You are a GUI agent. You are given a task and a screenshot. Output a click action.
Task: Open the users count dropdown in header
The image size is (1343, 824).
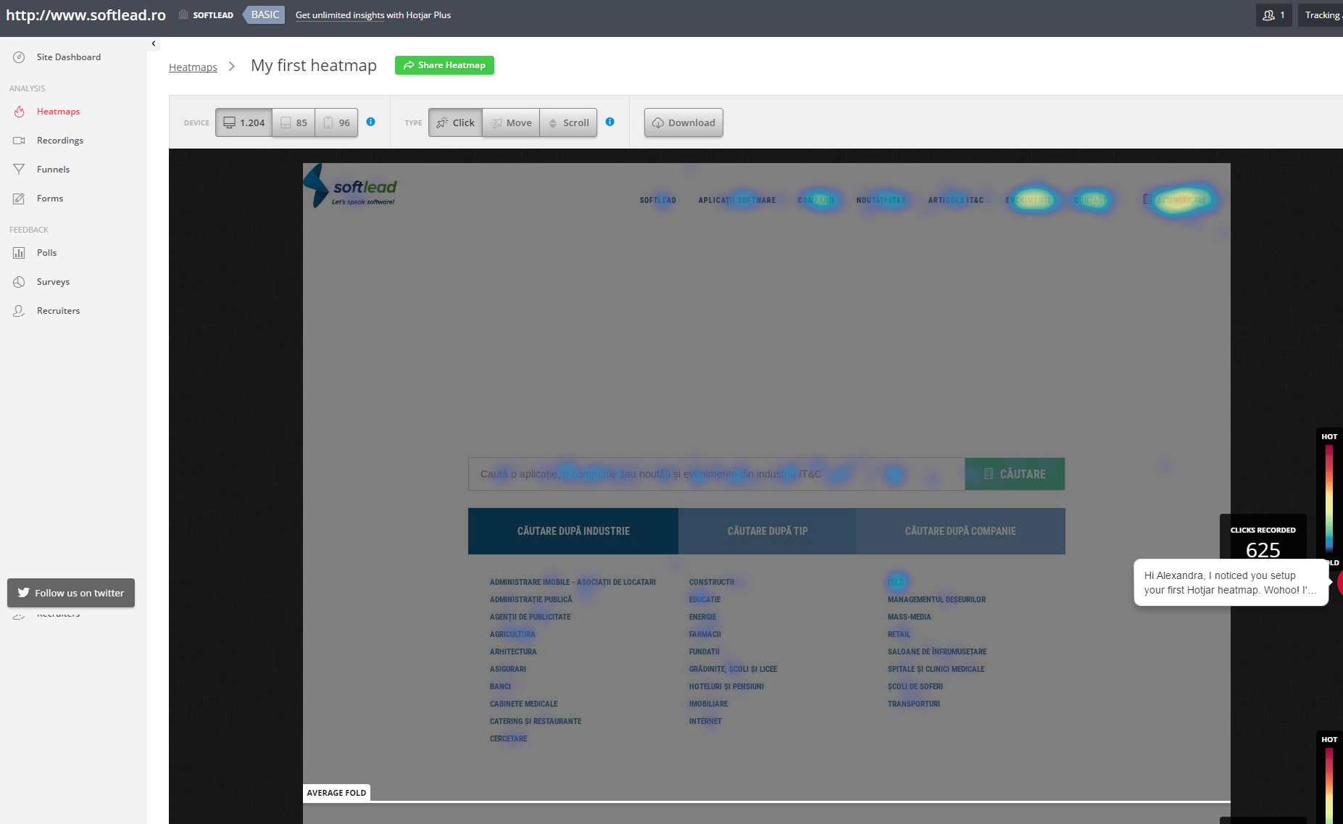[x=1273, y=15]
